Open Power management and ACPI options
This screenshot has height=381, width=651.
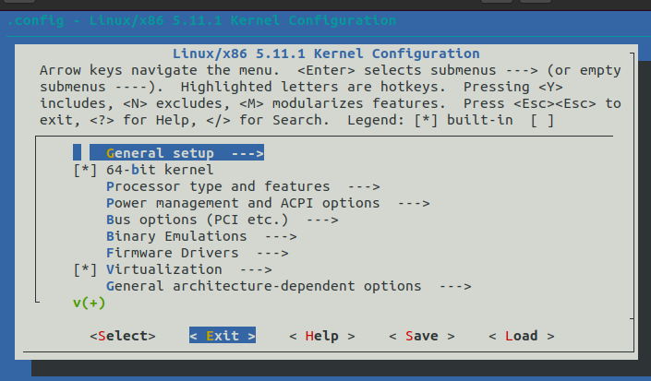click(268, 203)
